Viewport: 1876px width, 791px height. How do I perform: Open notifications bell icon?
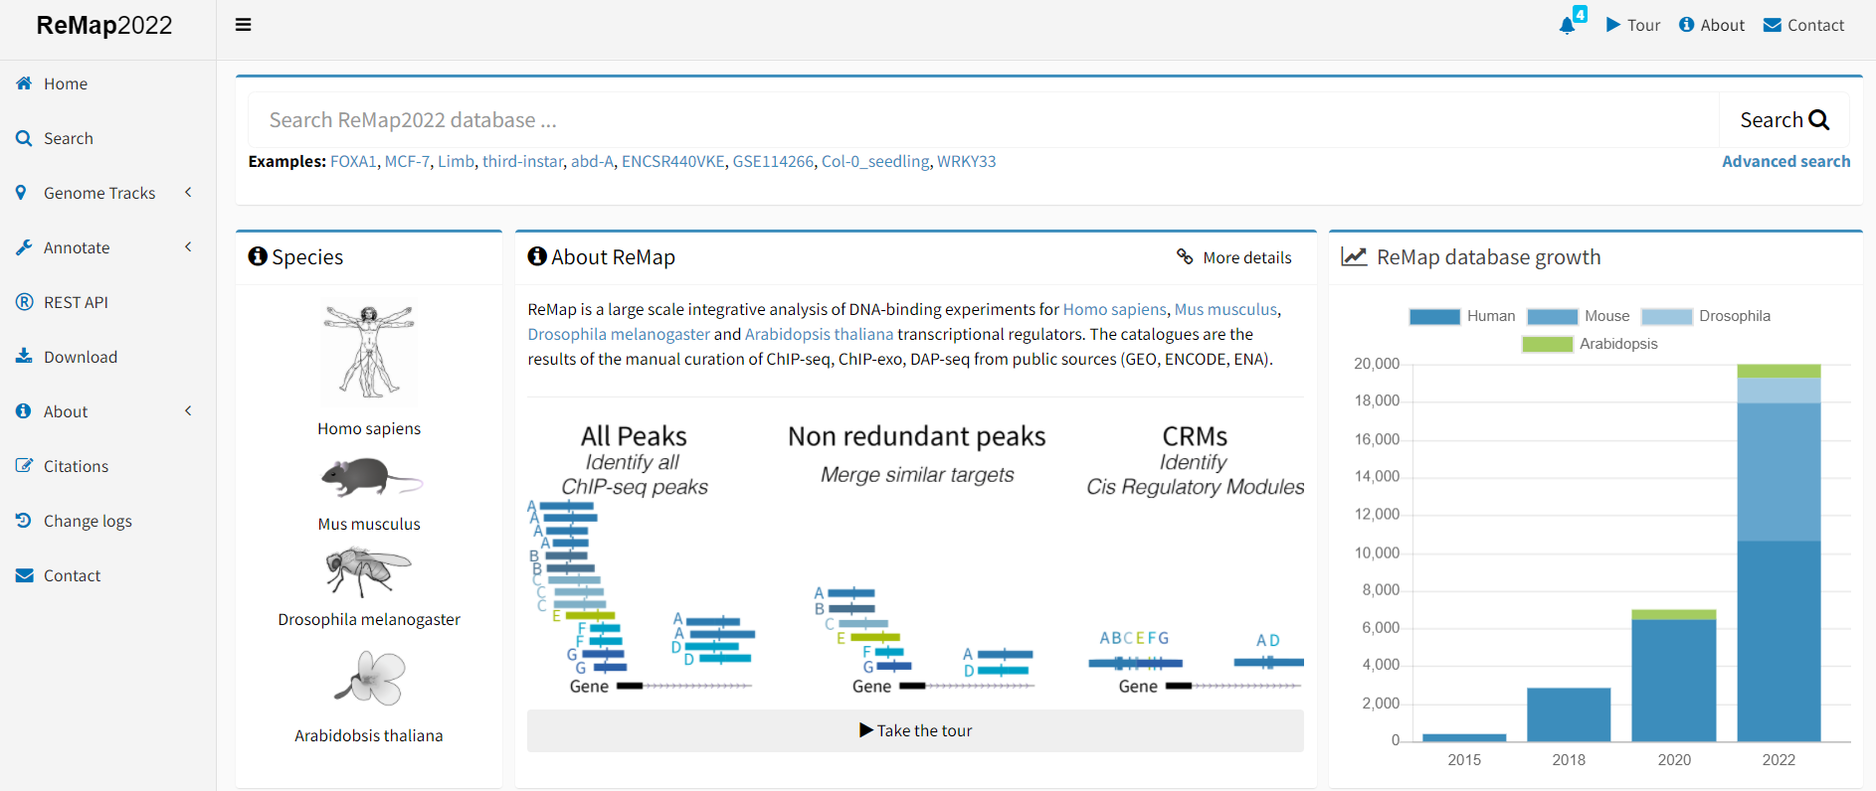click(1568, 26)
